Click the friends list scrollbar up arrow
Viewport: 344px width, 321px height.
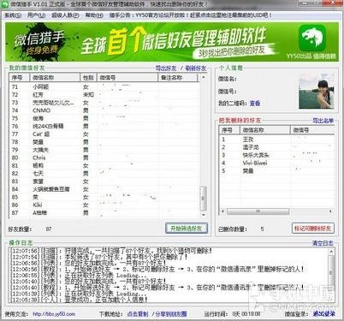[x=204, y=77]
